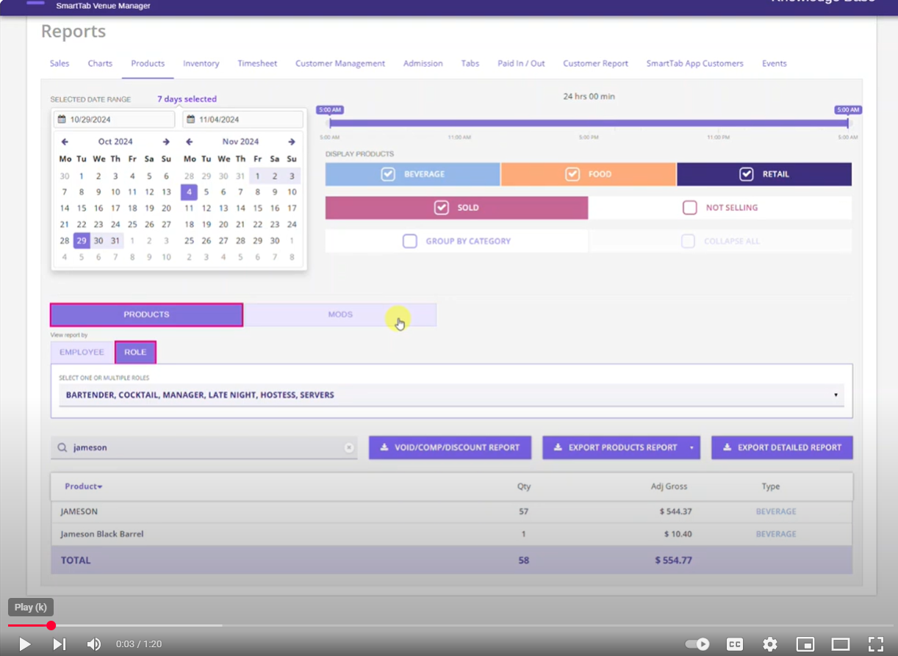
Task: Go to previous month in October calendar
Action: [x=65, y=142]
